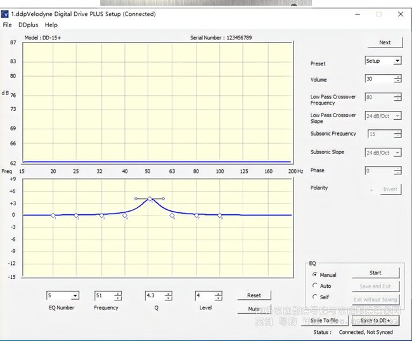Click the Volume spinner arrows
Screen dimensions: 412x341
pos(397,79)
